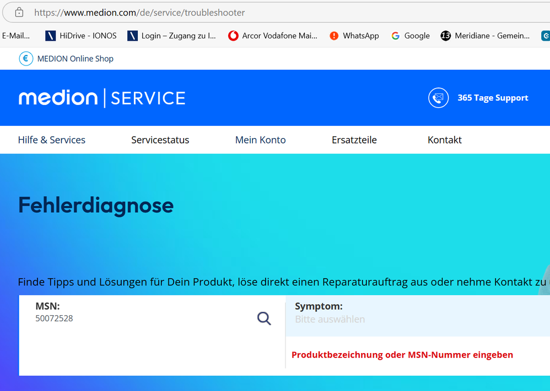Go to the Ersatzteile page
Viewport: 550px width, 391px height.
pyautogui.click(x=354, y=140)
